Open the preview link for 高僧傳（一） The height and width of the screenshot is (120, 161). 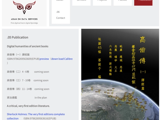click(x=44, y=59)
